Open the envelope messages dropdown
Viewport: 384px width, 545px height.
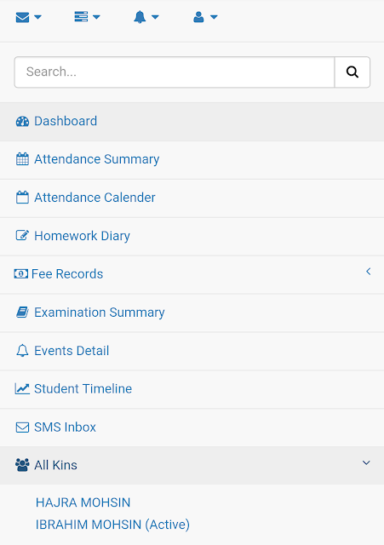(x=28, y=17)
